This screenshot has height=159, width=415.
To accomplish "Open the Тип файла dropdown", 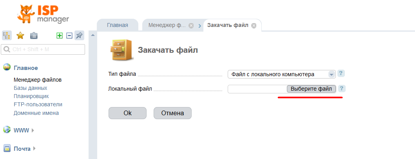I will pos(282,74).
